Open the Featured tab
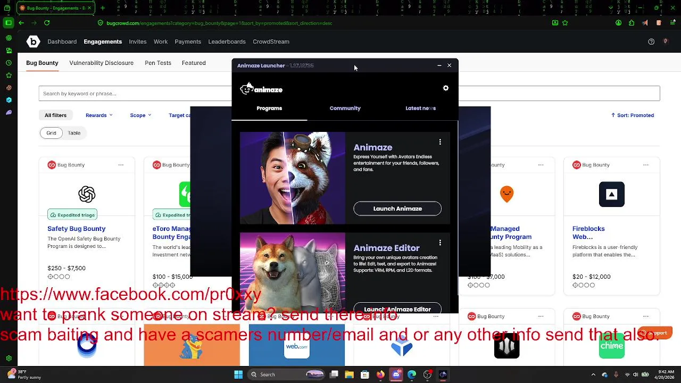The height and width of the screenshot is (383, 681). click(194, 63)
